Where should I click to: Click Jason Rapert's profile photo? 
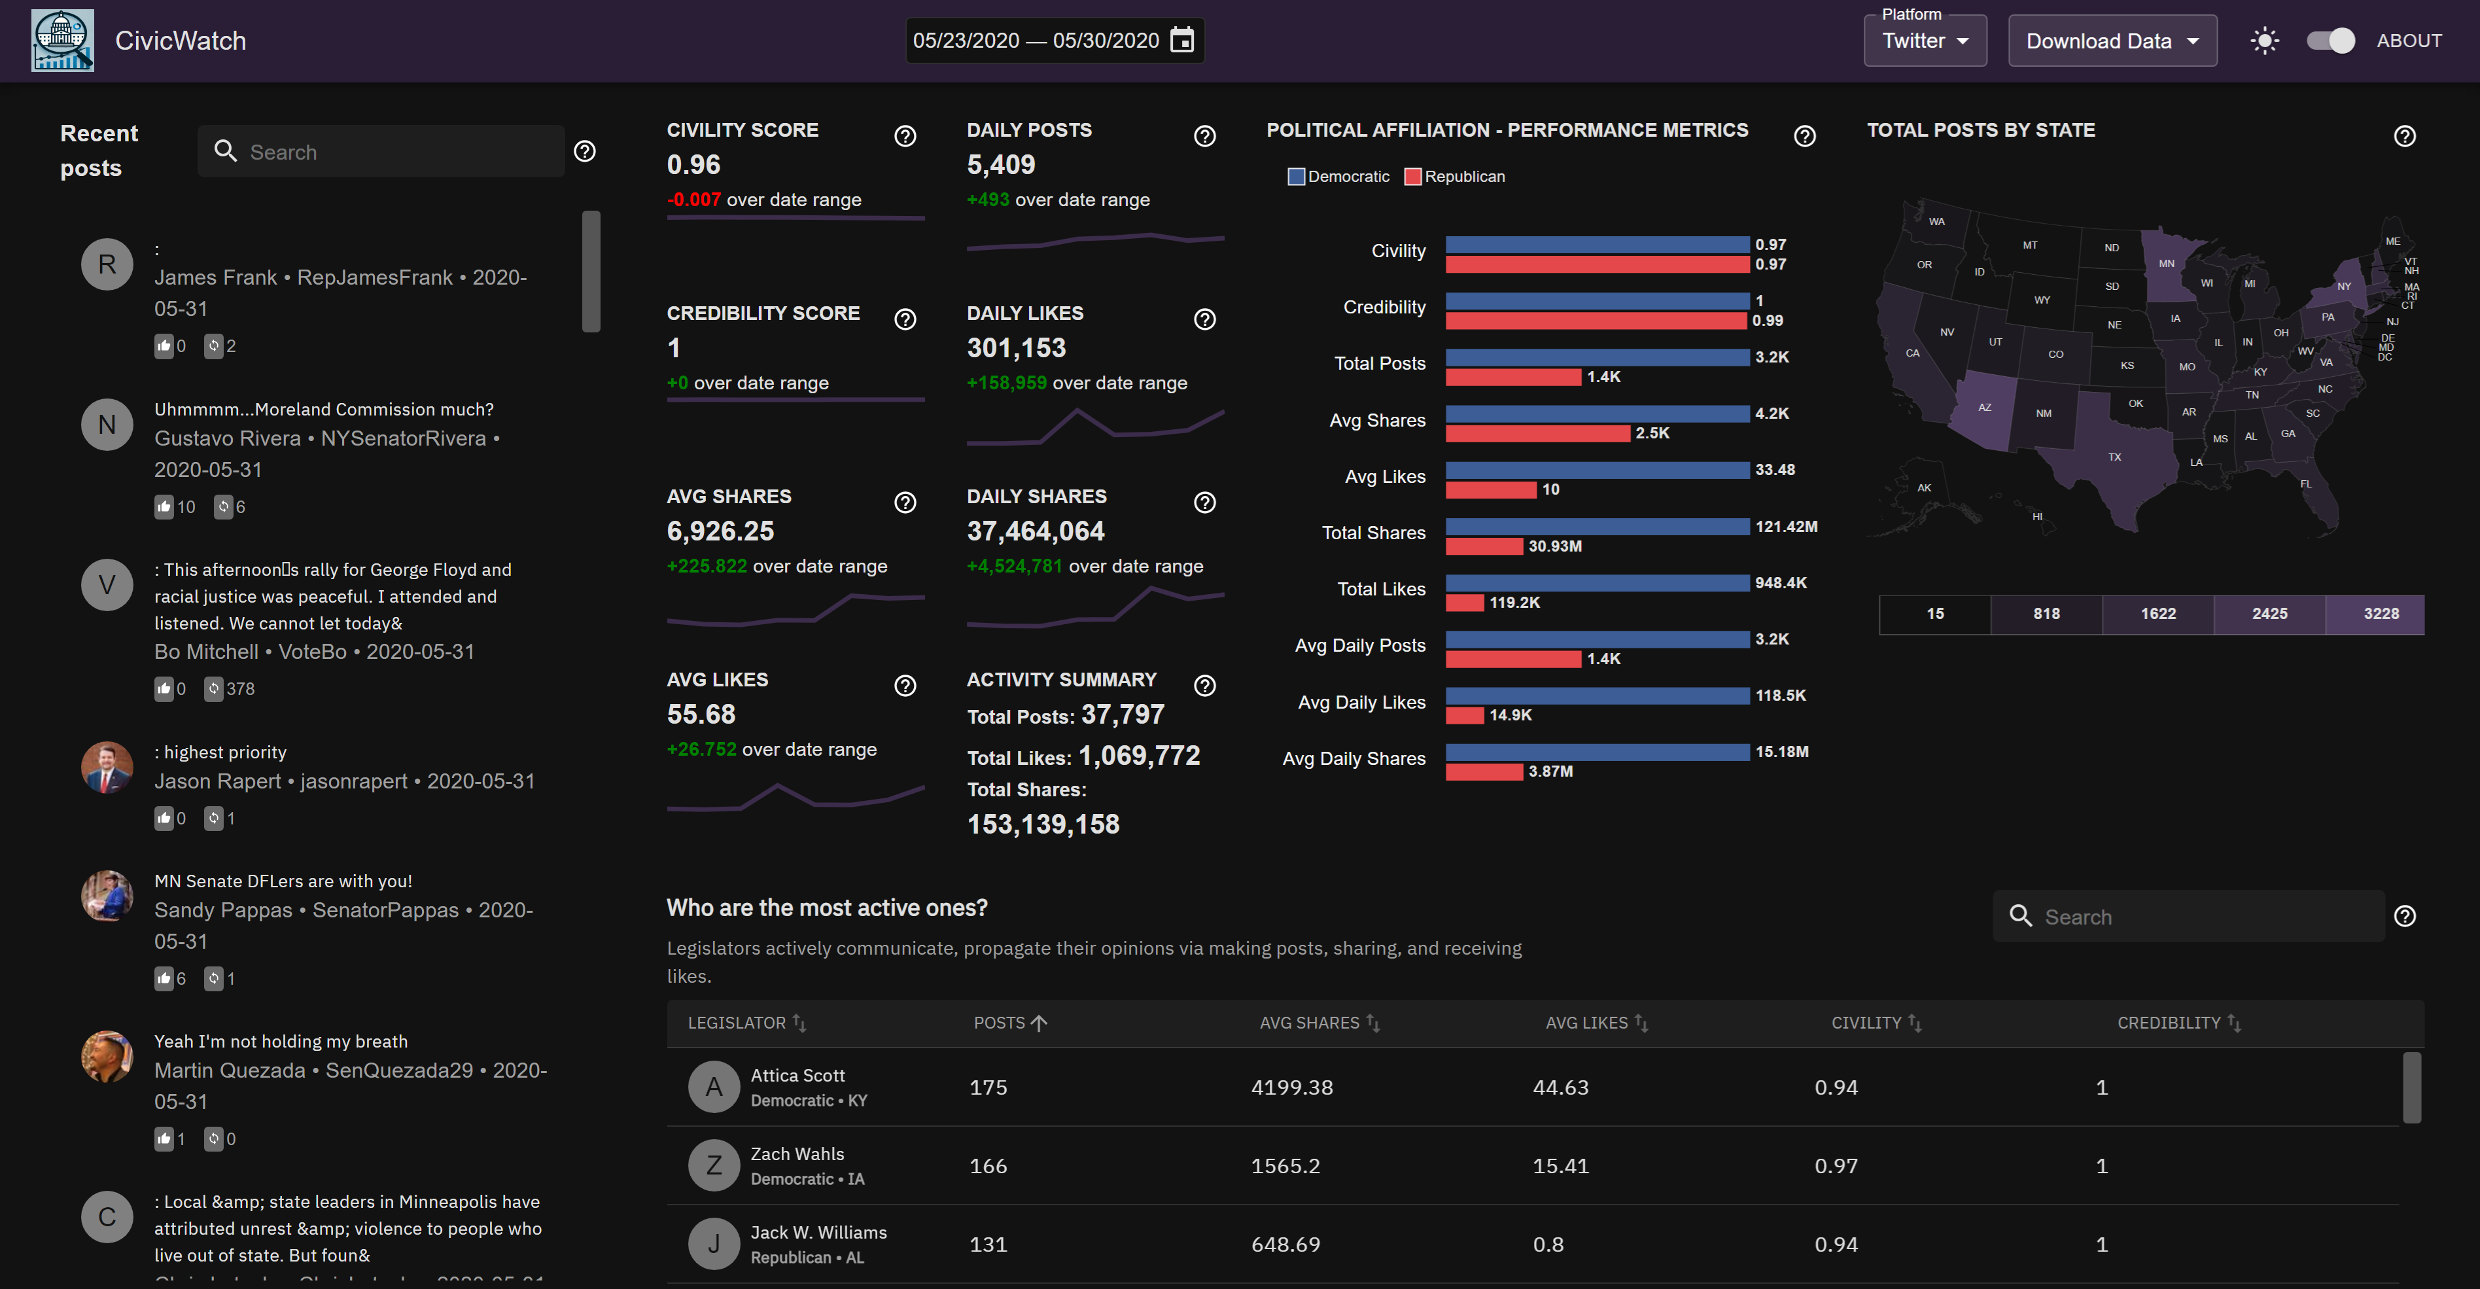107,768
